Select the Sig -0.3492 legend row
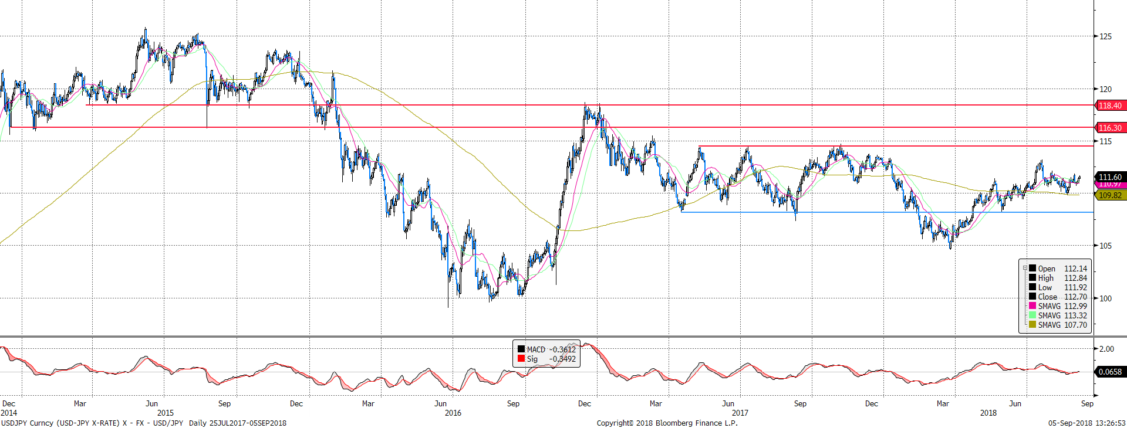1127x428 pixels. [546, 359]
